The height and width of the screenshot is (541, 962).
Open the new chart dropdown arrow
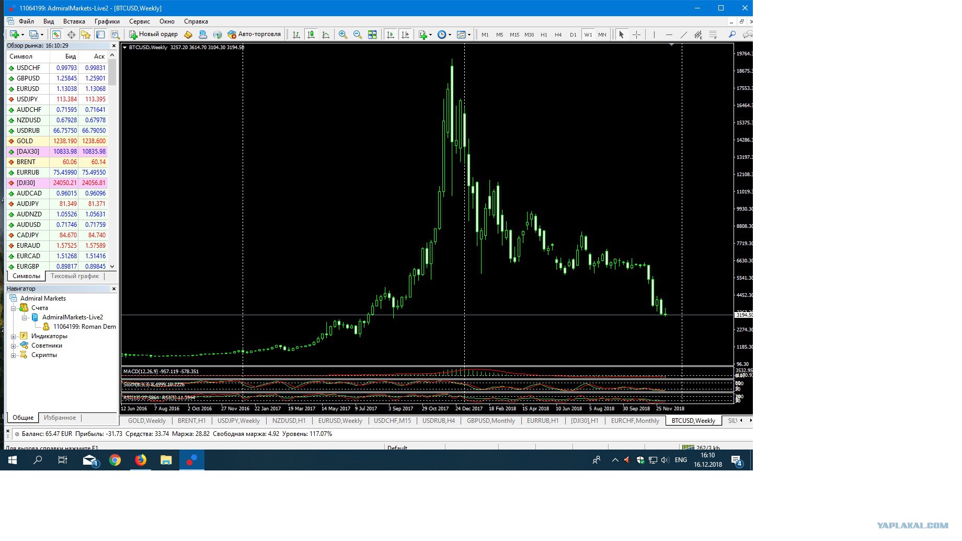click(x=22, y=35)
